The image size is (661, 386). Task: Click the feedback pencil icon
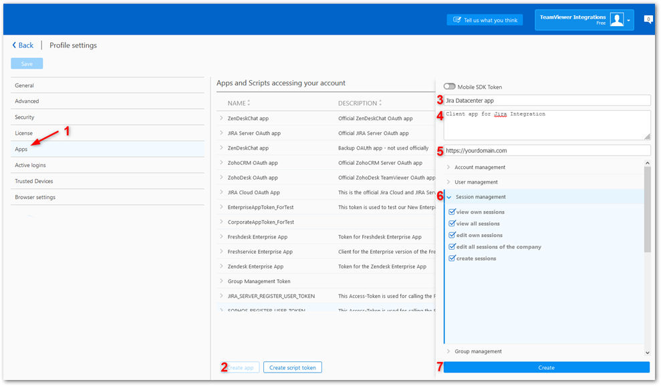[x=457, y=20]
